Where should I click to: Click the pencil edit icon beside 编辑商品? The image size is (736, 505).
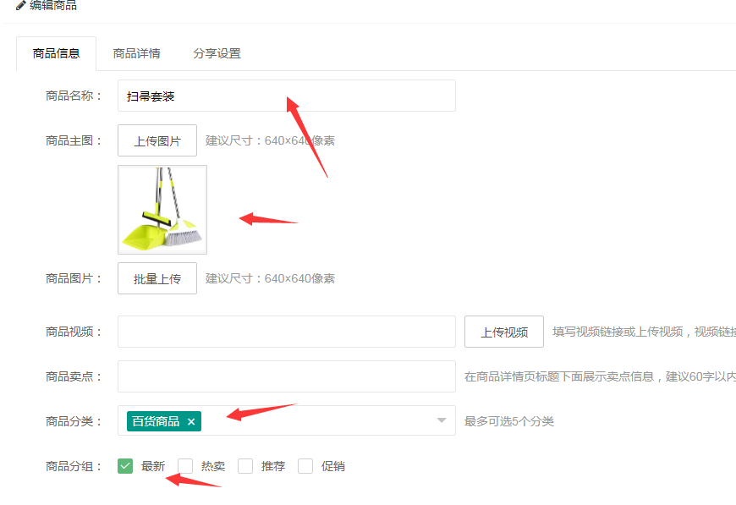20,5
